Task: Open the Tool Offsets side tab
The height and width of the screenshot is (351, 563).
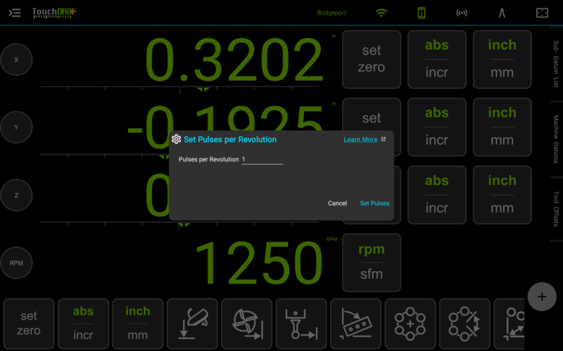Action: [x=556, y=208]
